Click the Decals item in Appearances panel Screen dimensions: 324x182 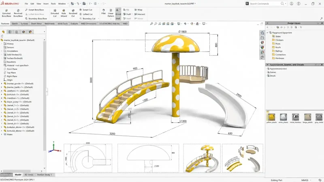pos(271,76)
